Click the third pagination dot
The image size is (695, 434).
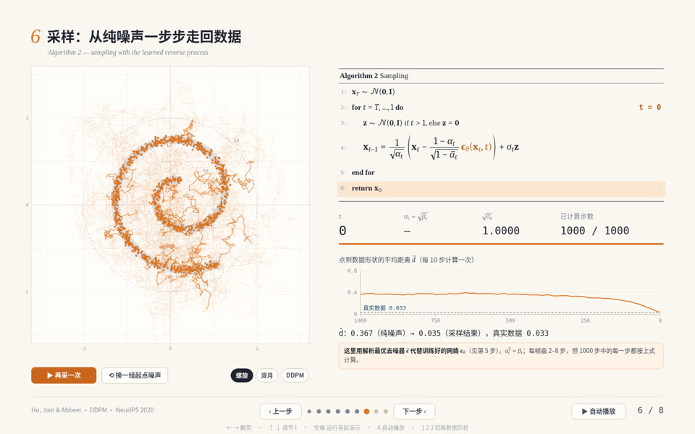click(329, 412)
